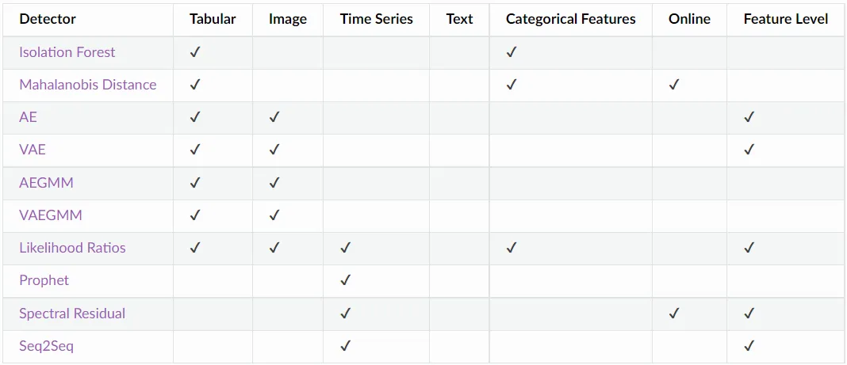Follow the Seq2Seq detector link
The width and height of the screenshot is (847, 365).
pos(46,345)
